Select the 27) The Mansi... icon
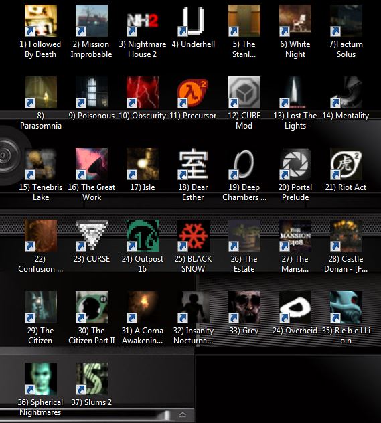The image size is (381, 423). 295,236
